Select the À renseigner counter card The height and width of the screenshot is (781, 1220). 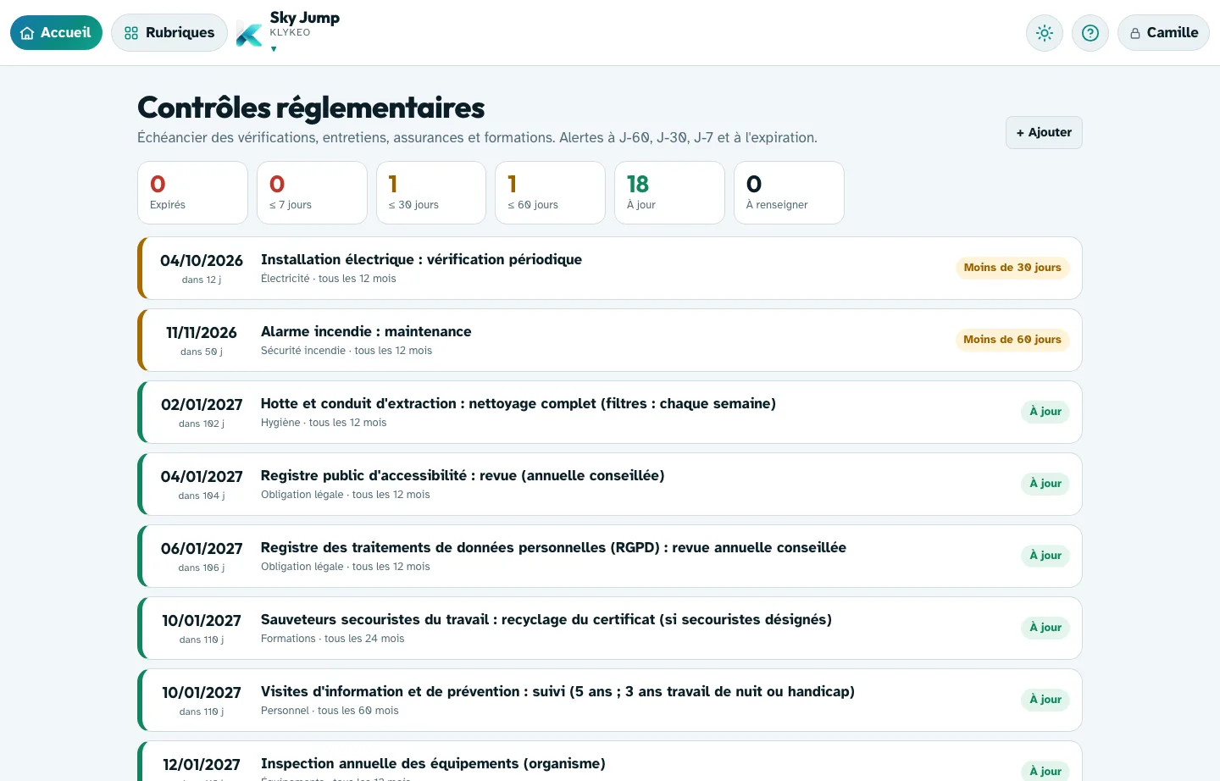[789, 193]
